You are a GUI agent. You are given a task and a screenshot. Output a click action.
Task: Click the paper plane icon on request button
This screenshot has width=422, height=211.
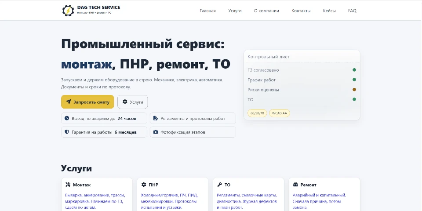(x=69, y=102)
